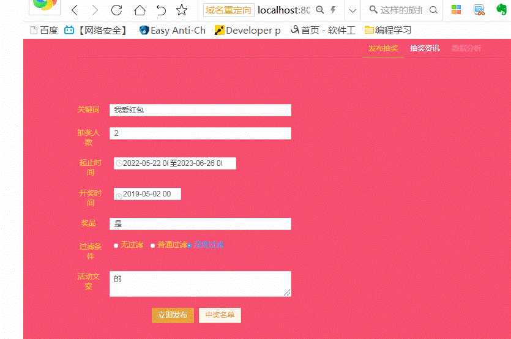The width and height of the screenshot is (511, 339).
Task: Open the 开奖时间 date picker 2019-05-02
Action: [147, 194]
